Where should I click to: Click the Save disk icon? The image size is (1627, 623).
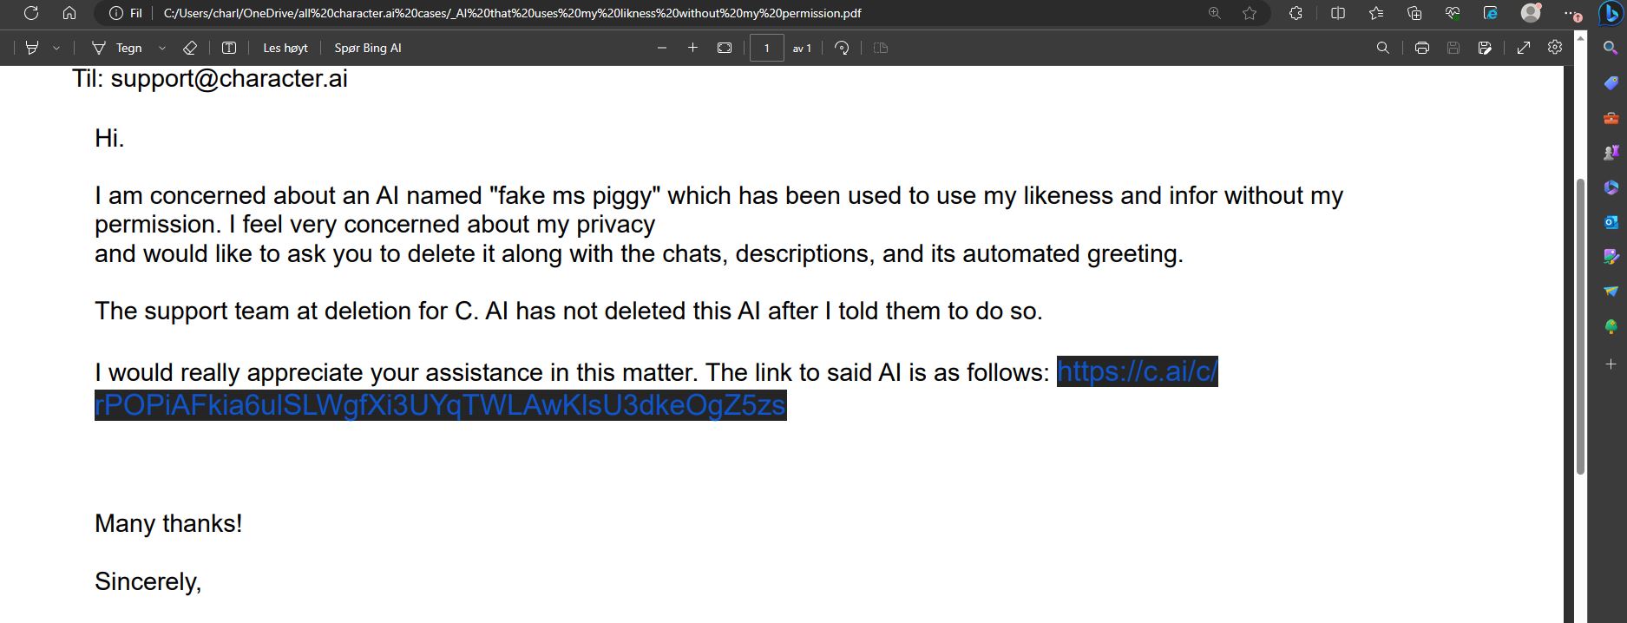[1453, 48]
